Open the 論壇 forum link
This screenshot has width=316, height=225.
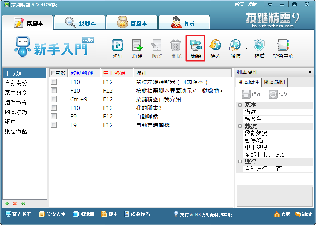[304, 214]
